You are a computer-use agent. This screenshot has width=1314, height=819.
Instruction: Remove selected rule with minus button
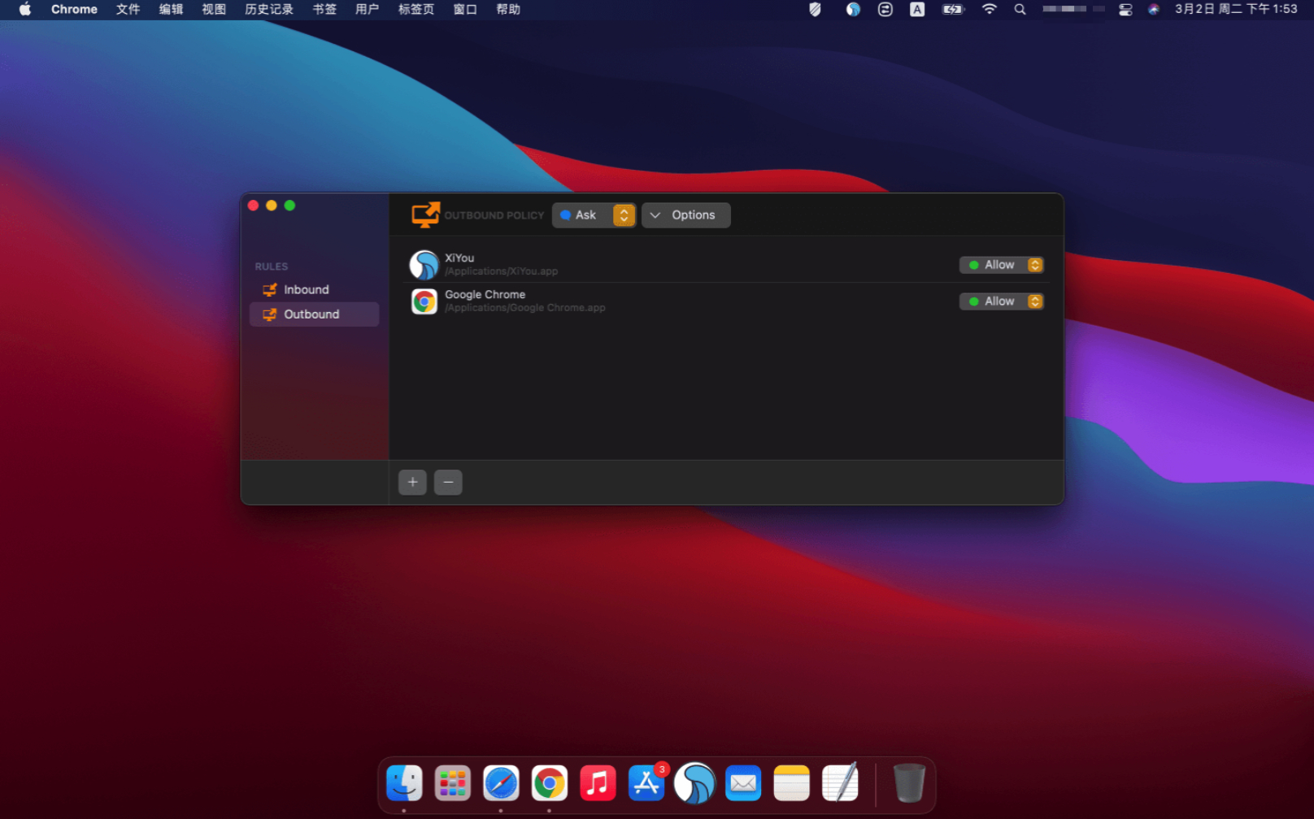(x=448, y=483)
